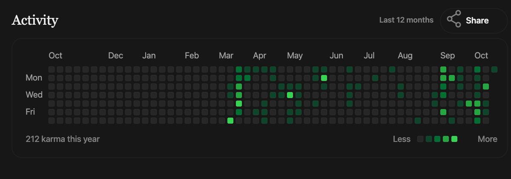Click the 'Jul' month label
Viewport: 511px width, 179px height.
tap(369, 55)
